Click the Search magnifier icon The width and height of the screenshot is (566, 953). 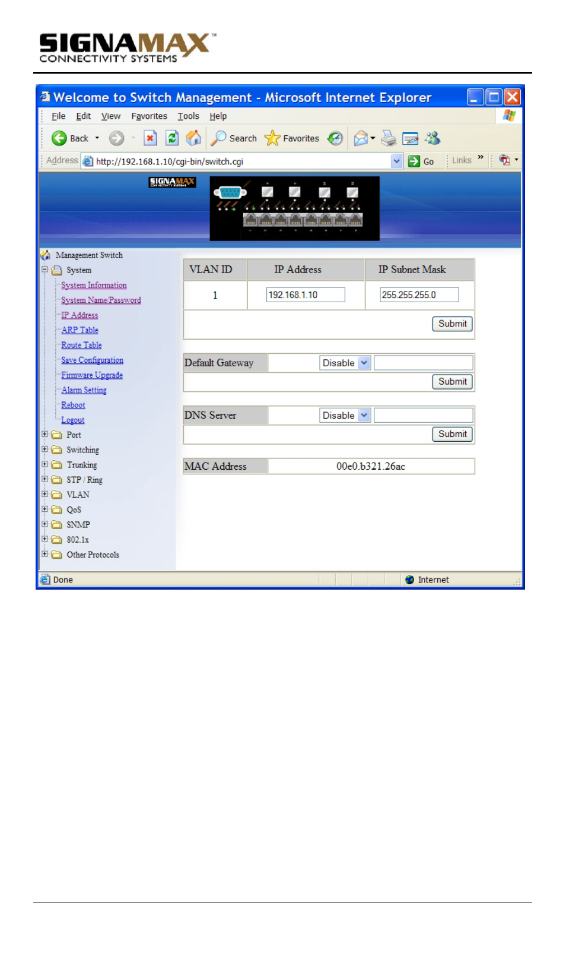pyautogui.click(x=219, y=138)
